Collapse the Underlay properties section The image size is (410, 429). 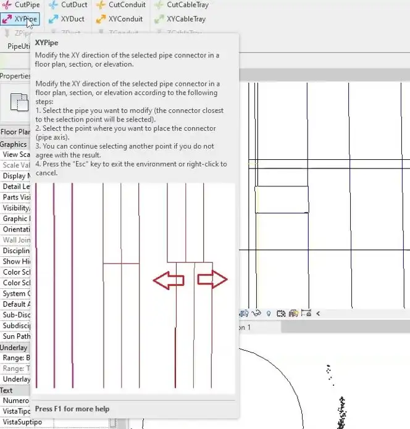click(x=15, y=348)
